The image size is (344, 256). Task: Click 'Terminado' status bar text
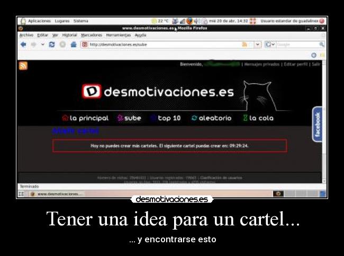point(29,186)
